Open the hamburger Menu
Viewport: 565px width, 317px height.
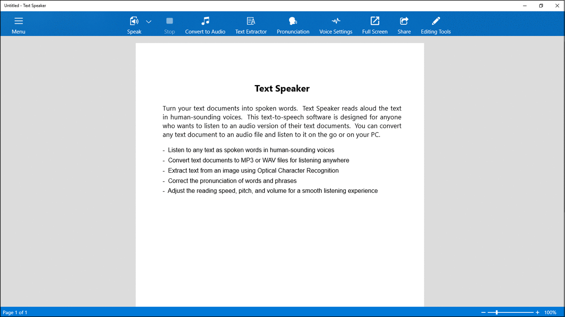tap(18, 25)
